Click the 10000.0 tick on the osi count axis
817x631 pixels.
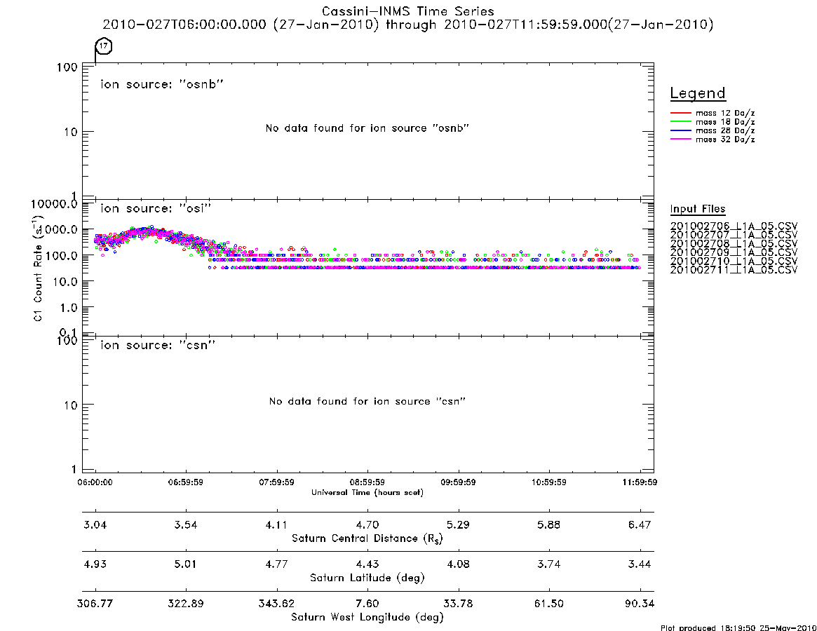click(x=54, y=204)
